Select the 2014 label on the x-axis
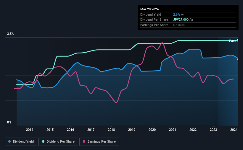This screenshot has width=243, height=150. [x=30, y=130]
